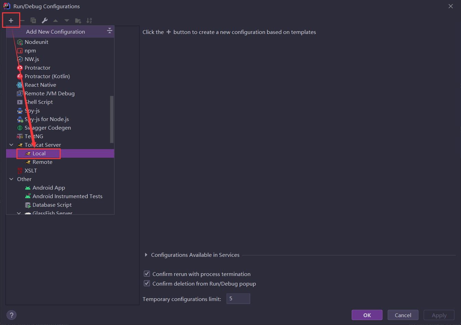The height and width of the screenshot is (325, 461).
Task: Click the Tomcat Server group label
Action: click(x=43, y=145)
